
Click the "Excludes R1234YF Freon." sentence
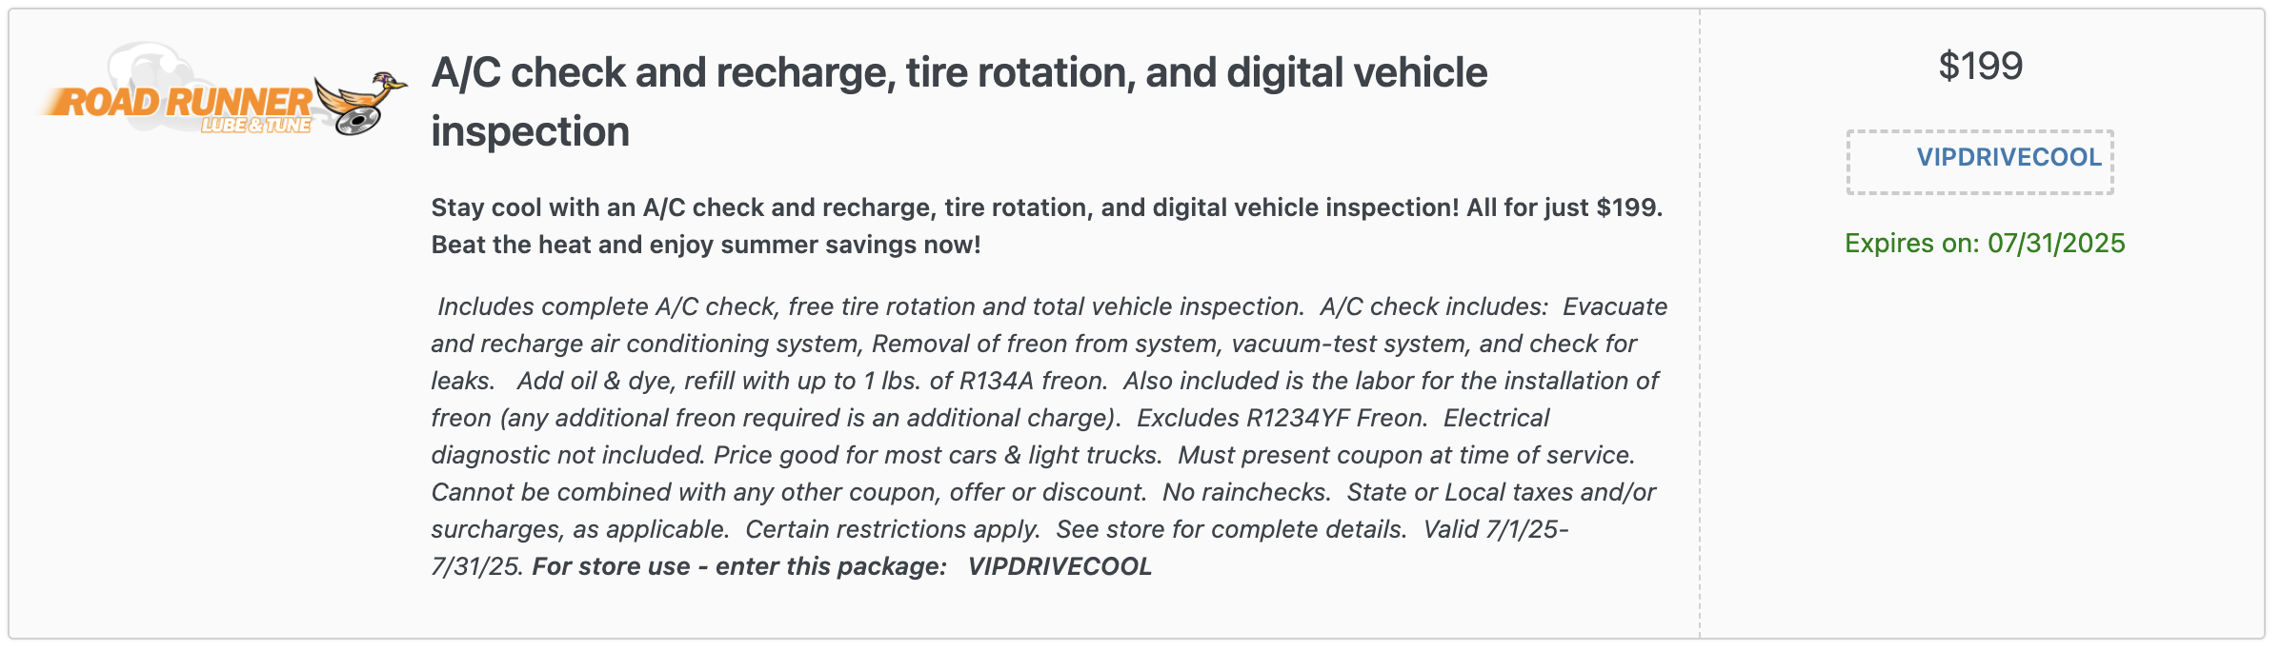point(1282,418)
